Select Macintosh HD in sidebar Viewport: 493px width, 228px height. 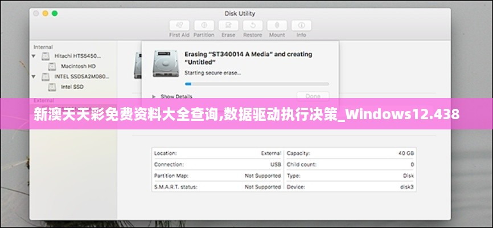(79, 66)
